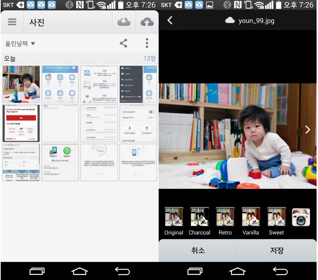
Task: Open the baby photo thumbnail in the gallery
Action: tap(21, 84)
